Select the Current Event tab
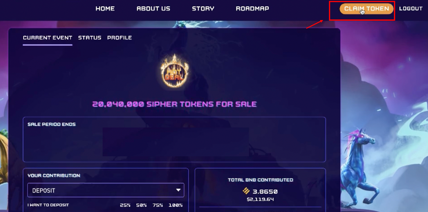Viewport: 428px width, 212px height. point(48,38)
